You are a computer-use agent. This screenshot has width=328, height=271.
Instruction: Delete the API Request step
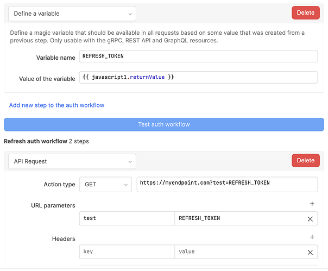tap(305, 161)
